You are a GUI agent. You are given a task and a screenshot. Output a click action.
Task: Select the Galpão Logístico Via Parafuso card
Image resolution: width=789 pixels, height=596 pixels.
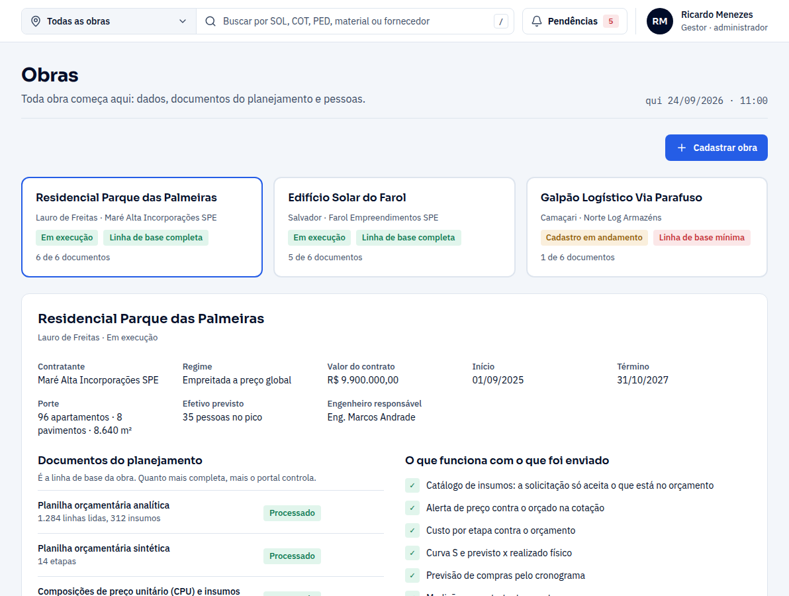[647, 227]
